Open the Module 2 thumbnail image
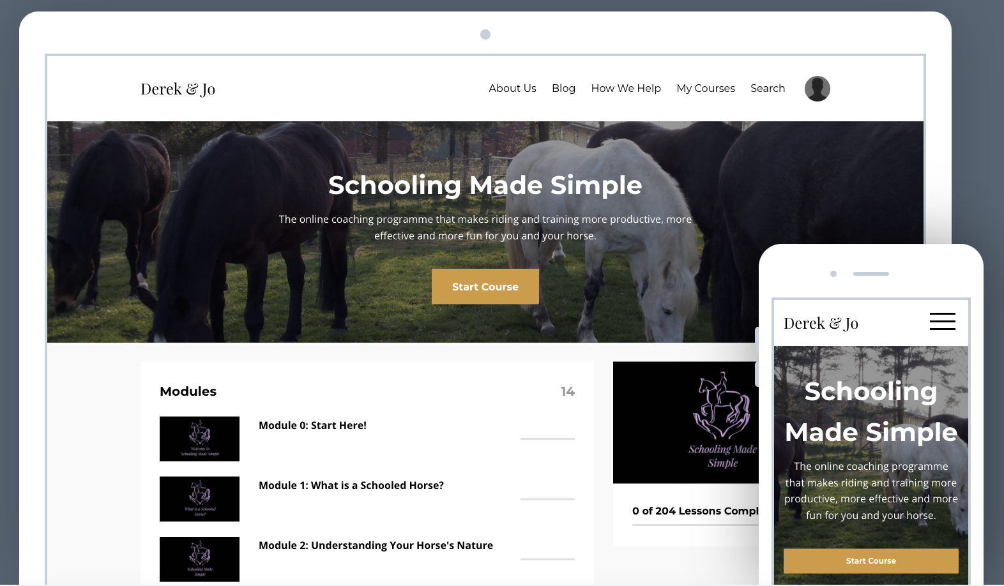Screen dimensions: 1004x586 199,559
